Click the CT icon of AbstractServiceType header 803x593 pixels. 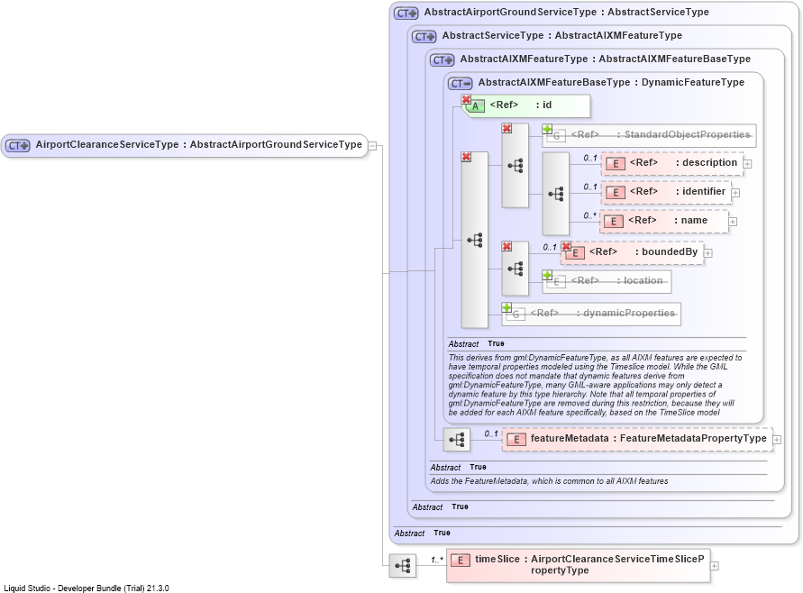pos(424,37)
